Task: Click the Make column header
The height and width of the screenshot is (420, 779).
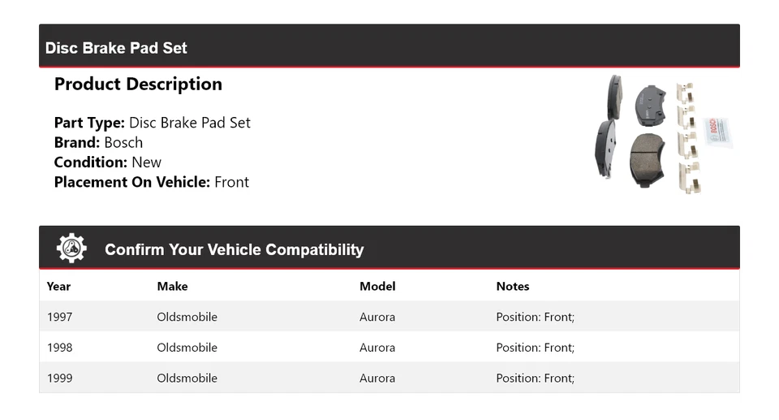Action: click(x=172, y=286)
